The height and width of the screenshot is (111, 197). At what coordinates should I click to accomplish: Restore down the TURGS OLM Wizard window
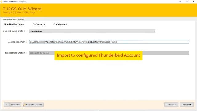(187, 2)
